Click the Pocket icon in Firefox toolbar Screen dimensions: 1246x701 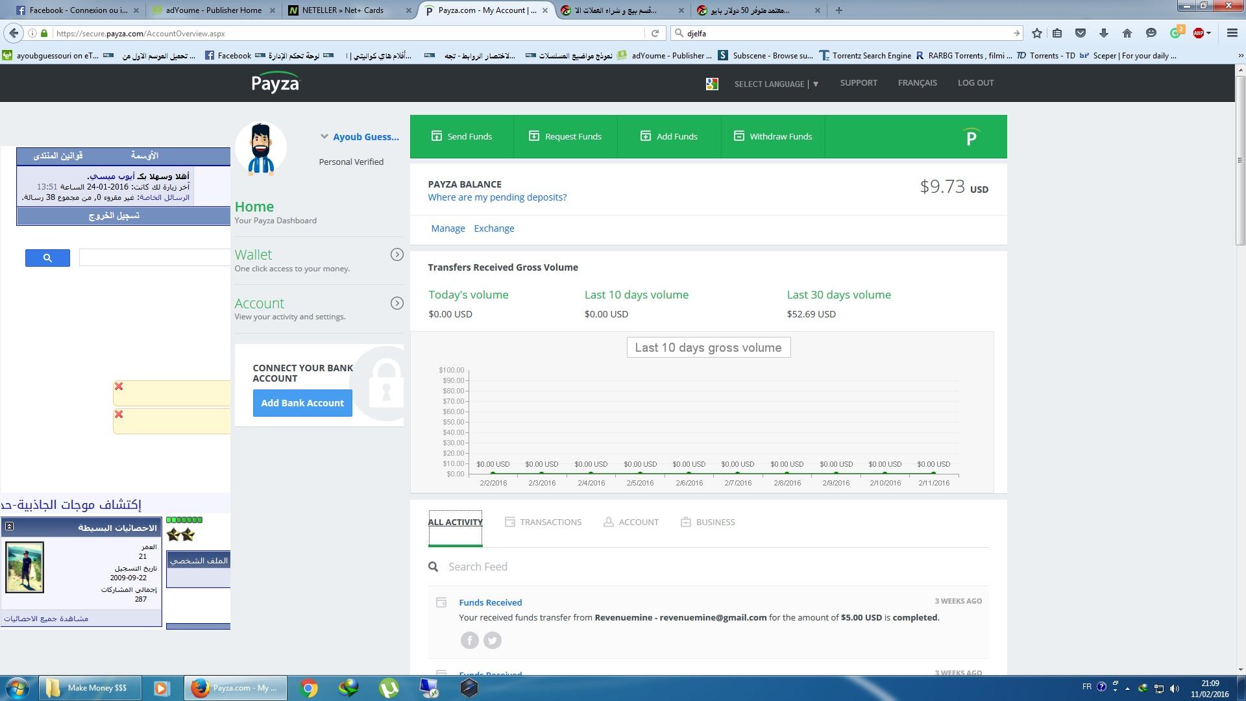coord(1081,33)
